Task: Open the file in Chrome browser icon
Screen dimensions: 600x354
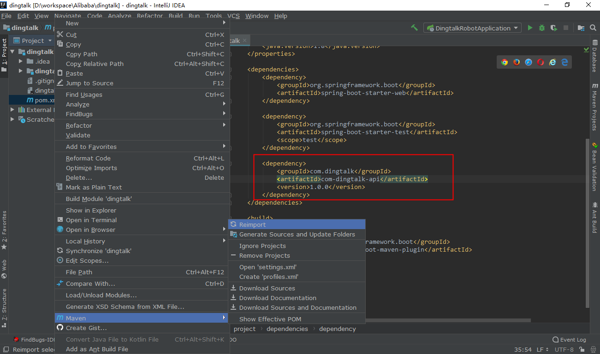Action: pyautogui.click(x=505, y=62)
